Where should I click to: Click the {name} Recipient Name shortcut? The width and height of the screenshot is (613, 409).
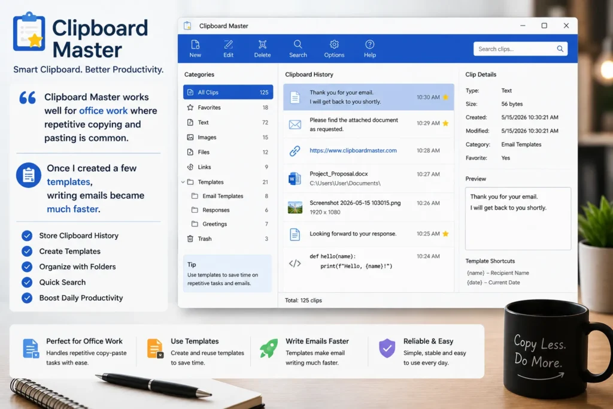coord(497,273)
